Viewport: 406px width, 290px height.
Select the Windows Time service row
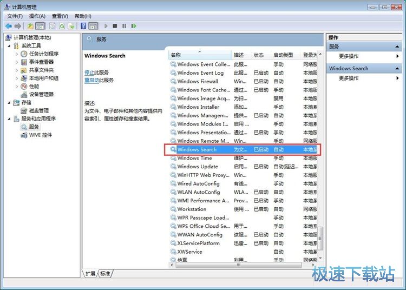(x=243, y=158)
